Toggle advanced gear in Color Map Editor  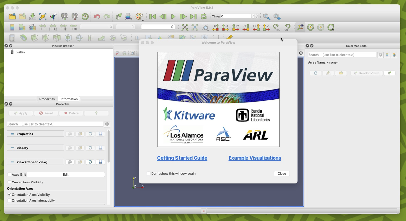coord(380,55)
